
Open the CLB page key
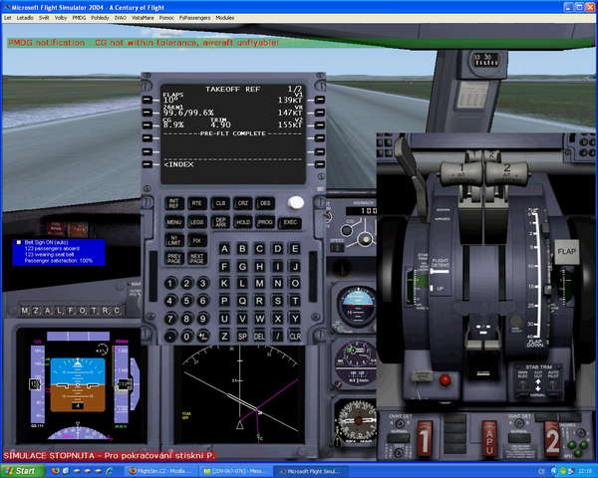tap(220, 203)
